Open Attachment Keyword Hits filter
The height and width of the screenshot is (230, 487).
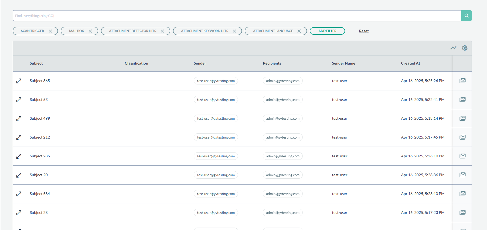click(x=204, y=31)
